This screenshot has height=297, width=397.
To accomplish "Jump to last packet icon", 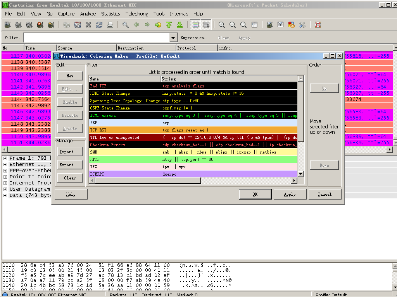I will point(180,25).
